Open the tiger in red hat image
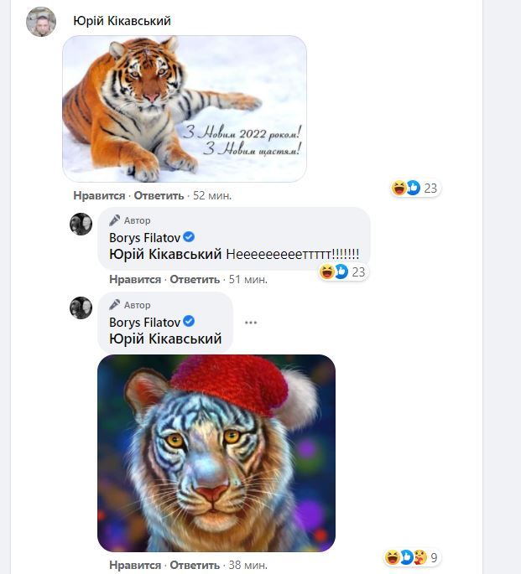This screenshot has width=521, height=574. click(x=216, y=452)
